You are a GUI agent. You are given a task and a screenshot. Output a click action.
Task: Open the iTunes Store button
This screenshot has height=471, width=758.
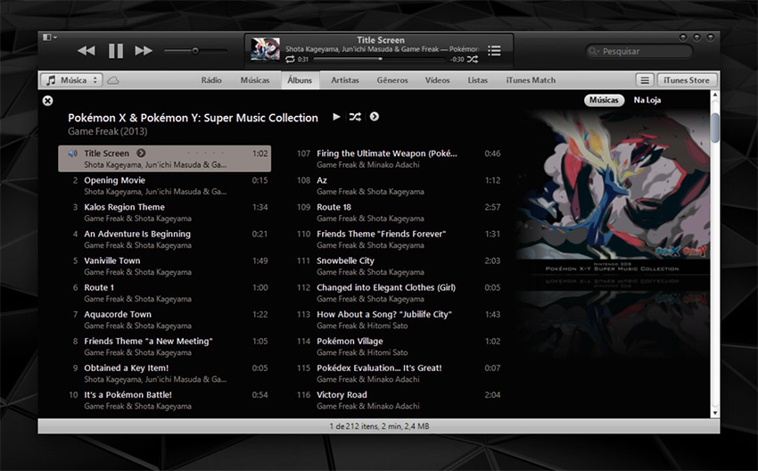pos(687,80)
